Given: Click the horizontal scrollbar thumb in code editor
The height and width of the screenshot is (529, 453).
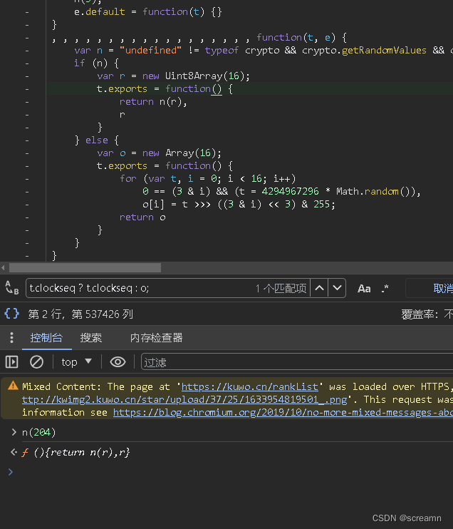Looking at the screenshot, I should 85,268.
